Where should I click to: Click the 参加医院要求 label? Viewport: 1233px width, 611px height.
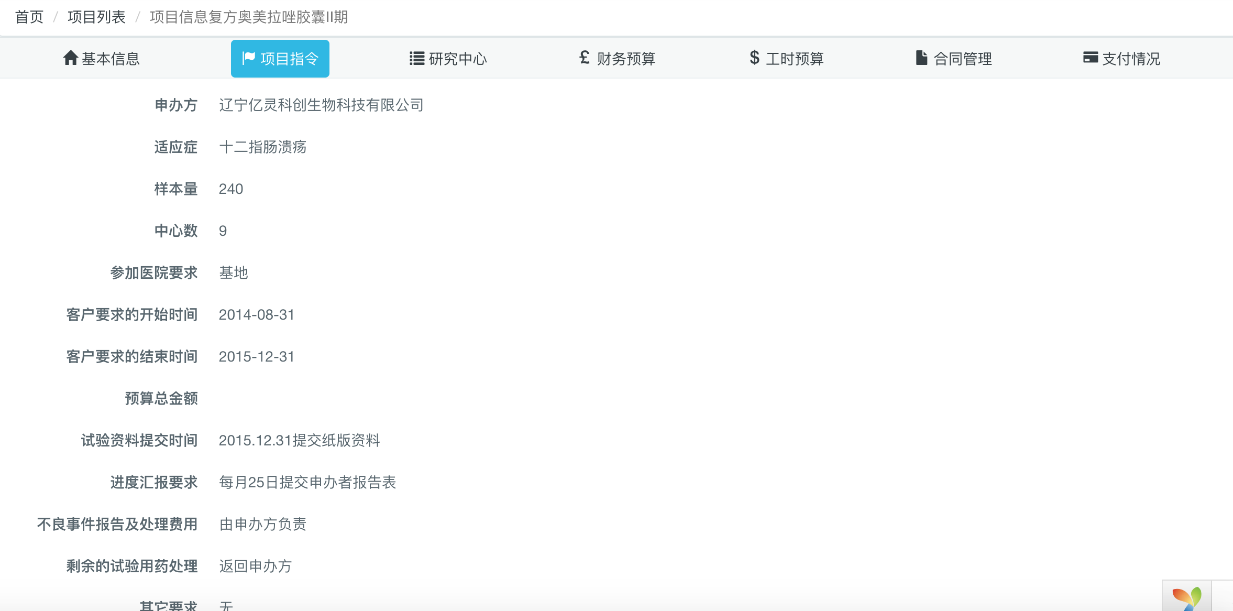(x=154, y=272)
